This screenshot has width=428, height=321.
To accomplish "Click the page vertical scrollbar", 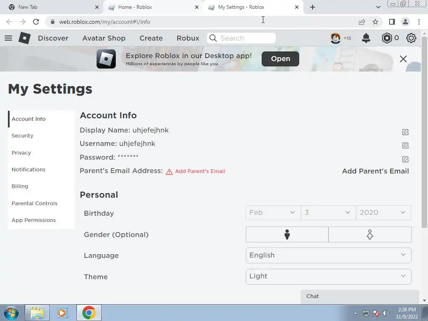I will pyautogui.click(x=424, y=132).
